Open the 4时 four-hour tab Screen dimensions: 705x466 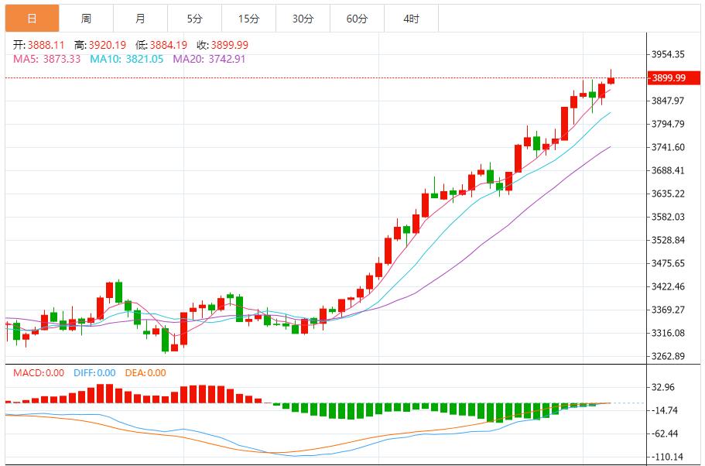tap(411, 19)
